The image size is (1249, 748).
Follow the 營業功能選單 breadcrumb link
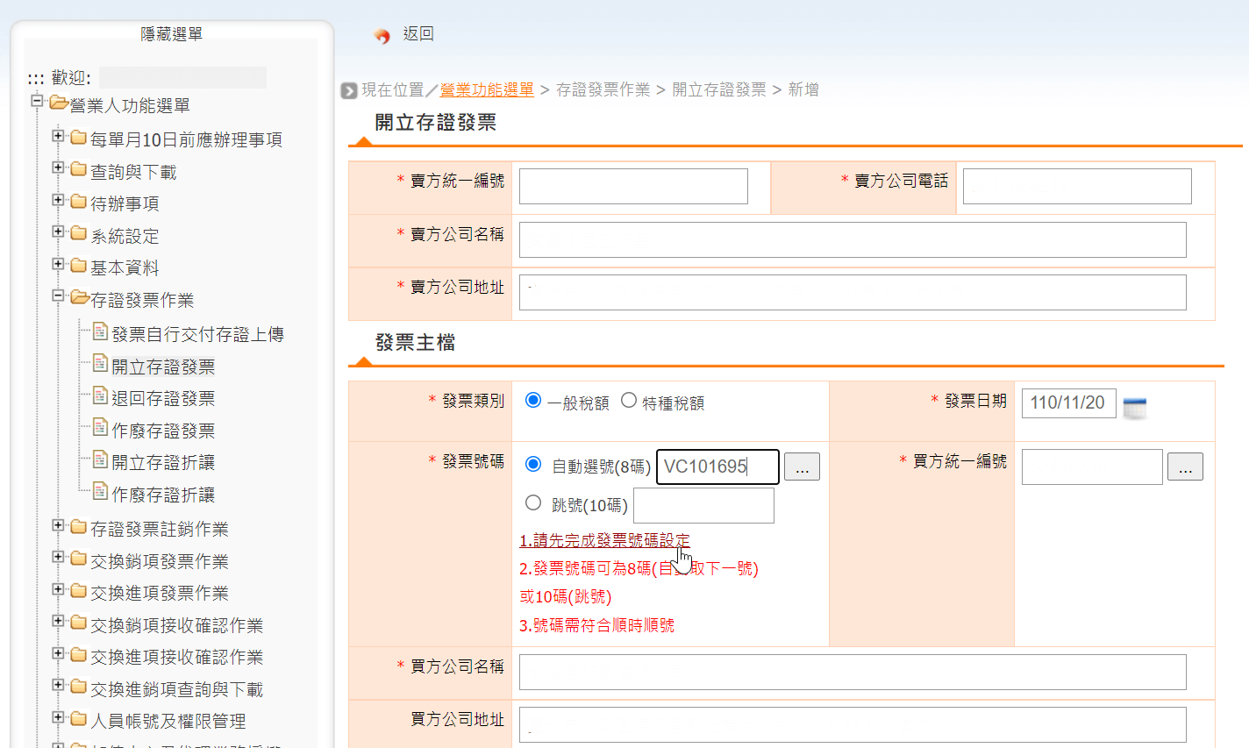[487, 89]
